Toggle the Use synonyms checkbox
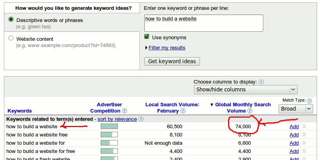Image resolution: width=319 pixels, height=160 pixels. tap(147, 37)
